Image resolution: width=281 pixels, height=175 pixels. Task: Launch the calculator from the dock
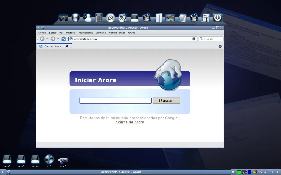pyautogui.click(x=99, y=18)
